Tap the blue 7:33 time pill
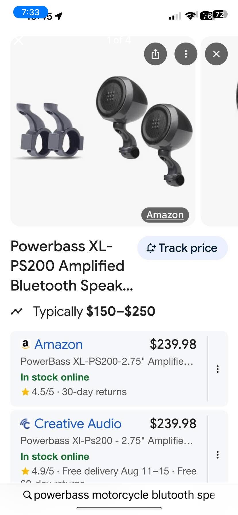Image resolution: width=238 pixels, height=515 pixels. pyautogui.click(x=30, y=12)
